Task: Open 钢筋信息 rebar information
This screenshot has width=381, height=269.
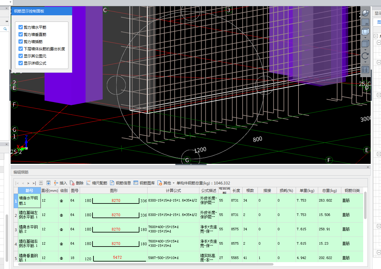Action: point(120,183)
